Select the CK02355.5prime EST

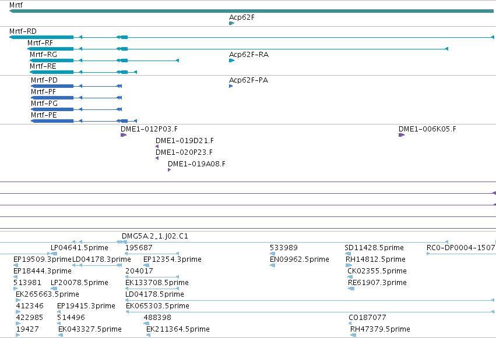377,271
